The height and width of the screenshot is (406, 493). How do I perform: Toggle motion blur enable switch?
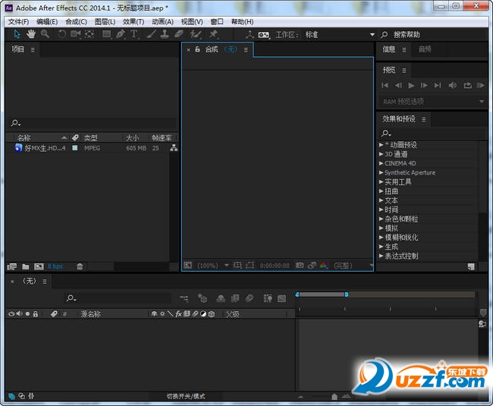click(250, 298)
